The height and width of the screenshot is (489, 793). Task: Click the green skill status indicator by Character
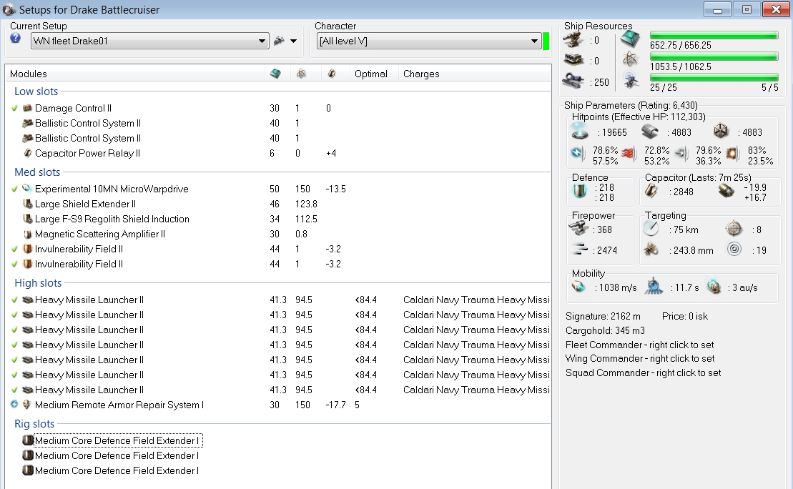(x=546, y=41)
